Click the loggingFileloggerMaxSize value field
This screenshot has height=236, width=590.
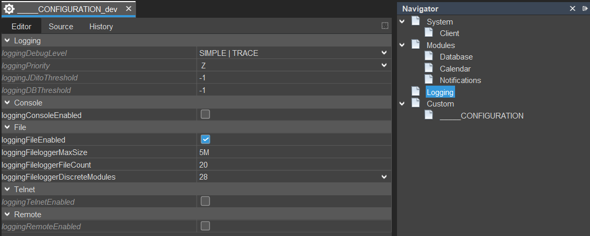click(x=293, y=152)
